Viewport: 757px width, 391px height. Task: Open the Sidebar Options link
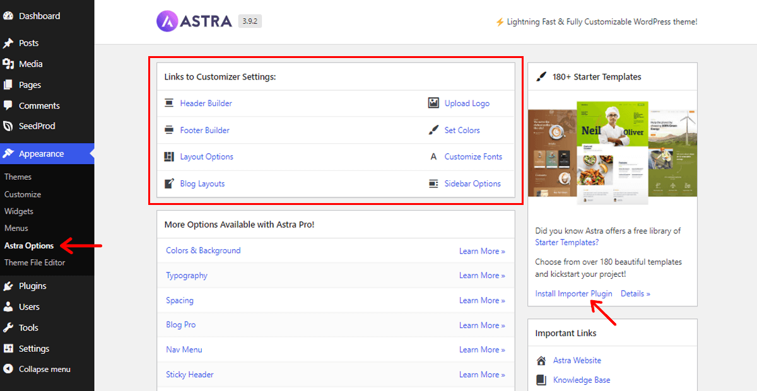click(x=472, y=184)
